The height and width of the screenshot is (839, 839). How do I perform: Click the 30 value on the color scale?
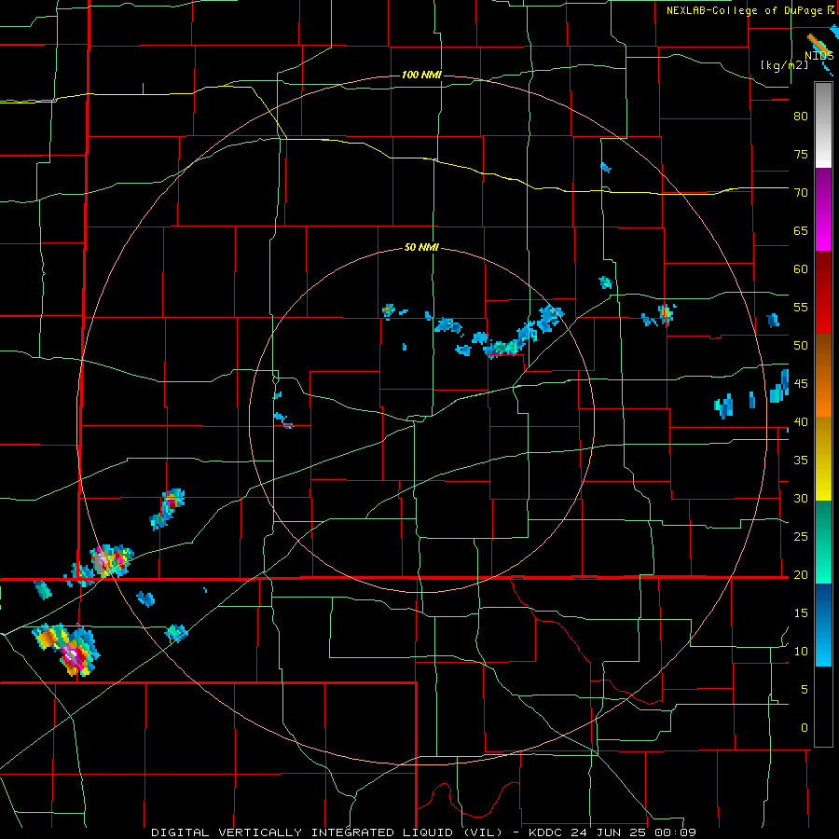point(801,498)
